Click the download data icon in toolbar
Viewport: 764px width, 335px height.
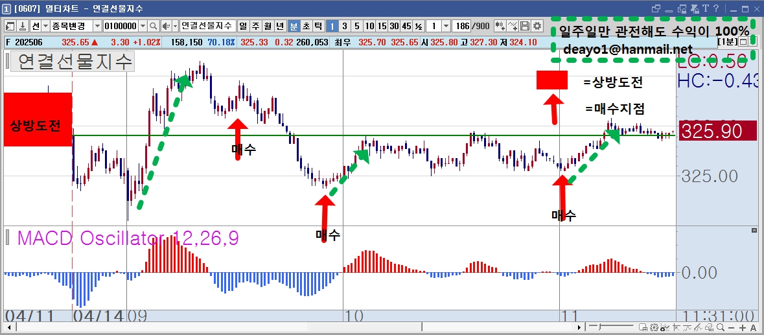(x=23, y=26)
